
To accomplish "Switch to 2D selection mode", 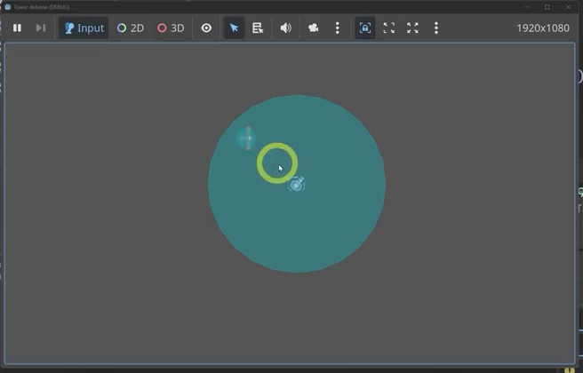I will pyautogui.click(x=131, y=28).
